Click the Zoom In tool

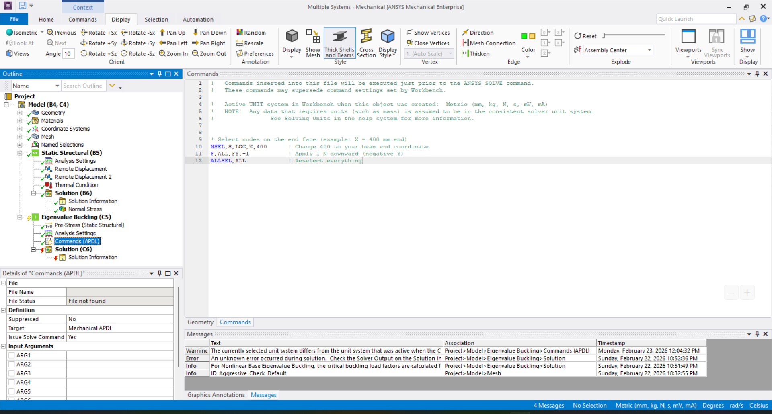(x=173, y=53)
